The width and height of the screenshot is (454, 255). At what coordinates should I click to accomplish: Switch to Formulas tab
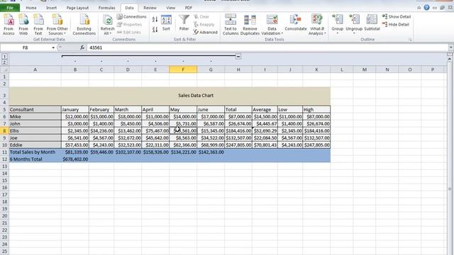[x=106, y=8]
